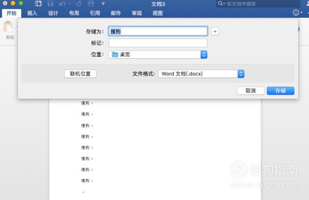This screenshot has width=309, height=200.
Task: Open the 文件格式 file format dropdown
Action: tap(201, 74)
